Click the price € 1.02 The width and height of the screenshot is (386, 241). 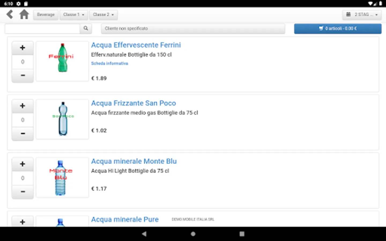click(x=99, y=131)
